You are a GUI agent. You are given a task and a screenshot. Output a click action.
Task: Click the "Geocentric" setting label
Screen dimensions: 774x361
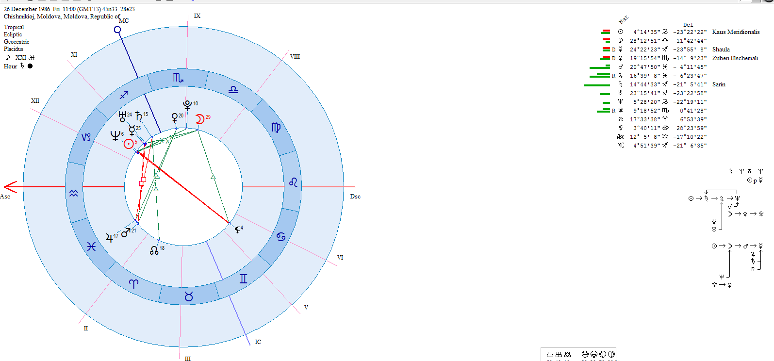point(16,42)
